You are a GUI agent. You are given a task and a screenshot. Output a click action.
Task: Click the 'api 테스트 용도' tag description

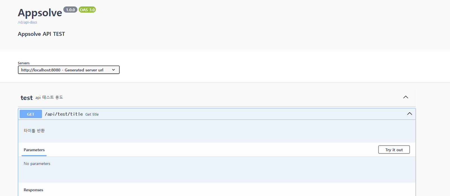(x=49, y=97)
